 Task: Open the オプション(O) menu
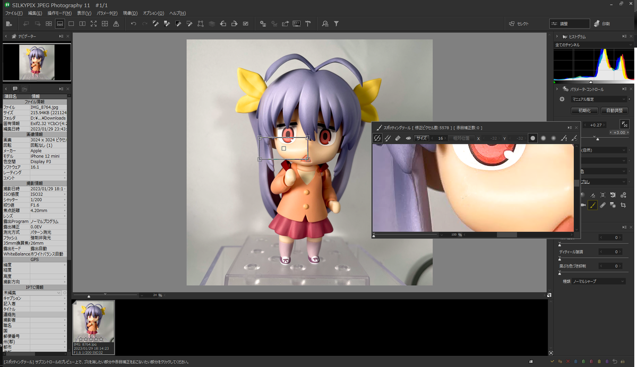pyautogui.click(x=154, y=13)
